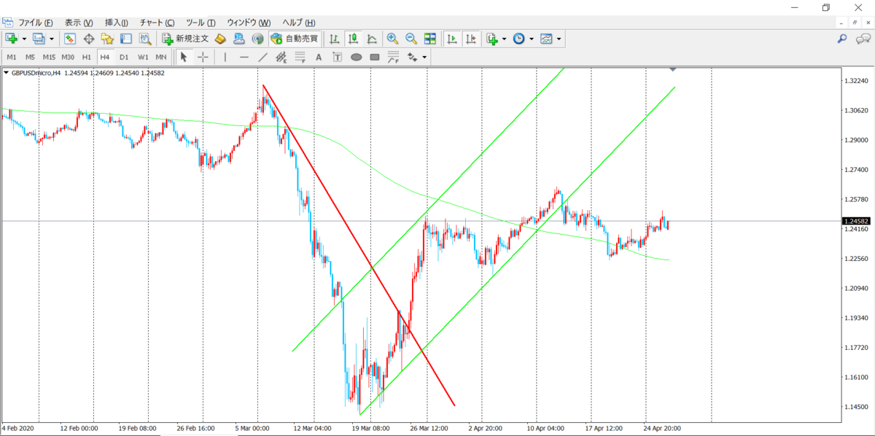Draw an ellipse shape
The height and width of the screenshot is (436, 875).
(x=356, y=57)
